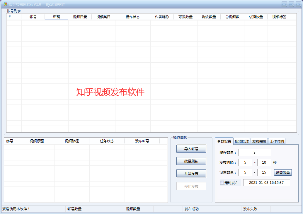Click the 设置数量 button
The image size is (303, 214).
pyautogui.click(x=283, y=172)
